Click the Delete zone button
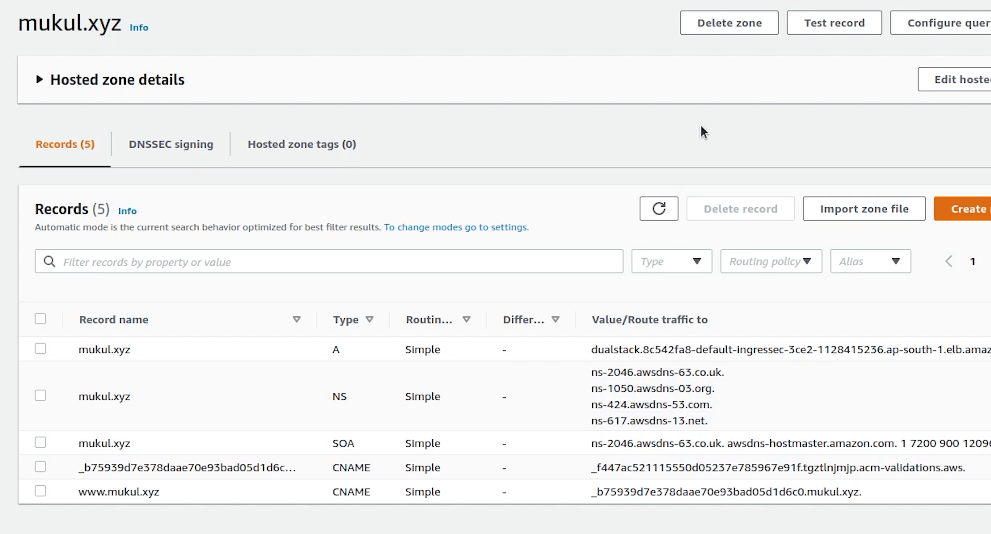The image size is (991, 534). click(729, 23)
